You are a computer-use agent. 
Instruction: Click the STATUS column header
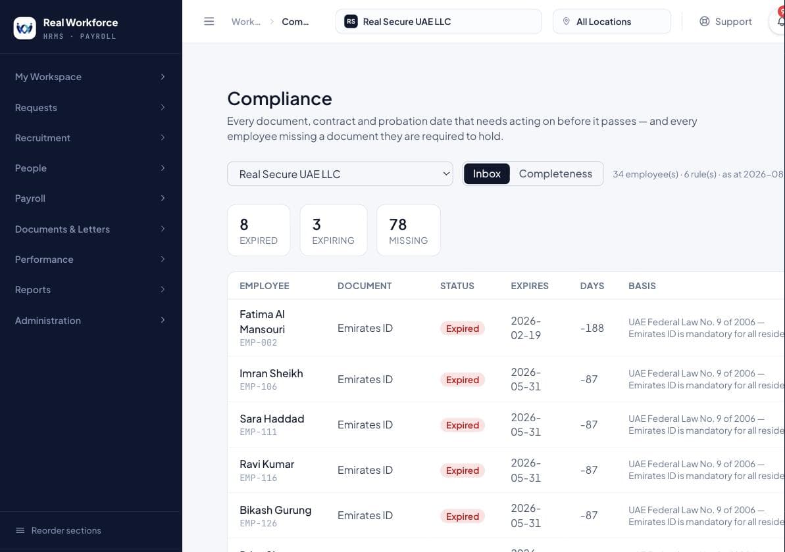pyautogui.click(x=457, y=286)
